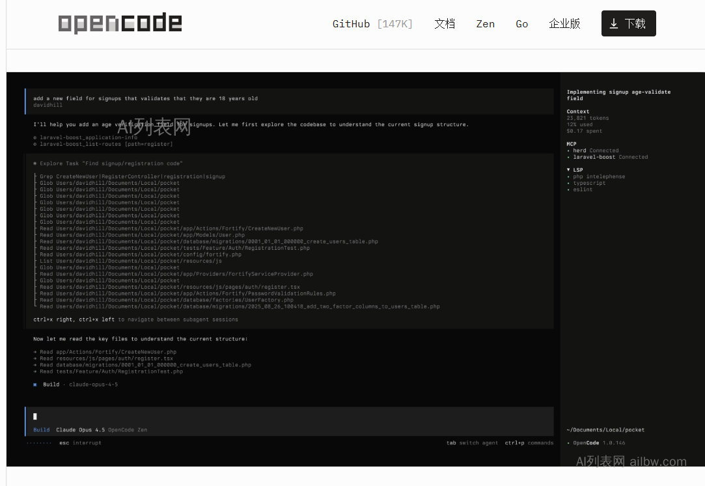Go to the Zen page
The height and width of the screenshot is (486, 705).
point(485,24)
